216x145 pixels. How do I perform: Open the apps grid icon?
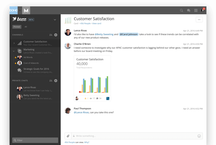[196, 11]
